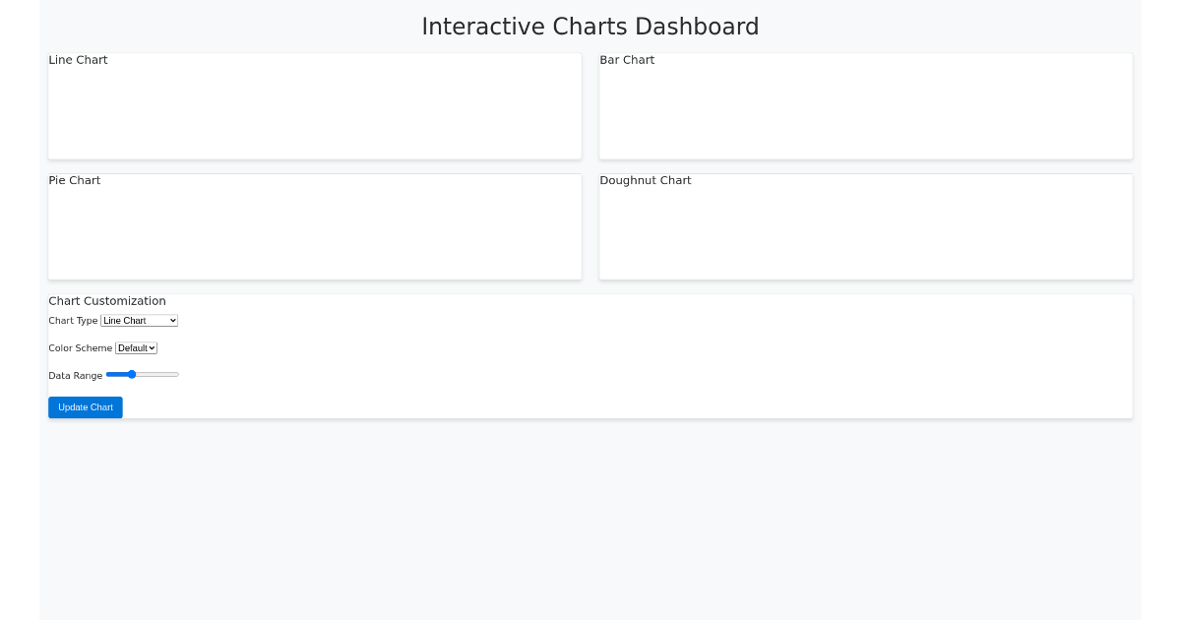Click the Pie Chart heading text
This screenshot has height=620, width=1181.
(x=74, y=180)
